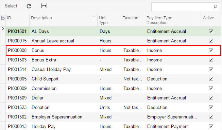The image size is (222, 130).
Task: Click Taxable... cell in the Commission row
Action: tap(133, 89)
